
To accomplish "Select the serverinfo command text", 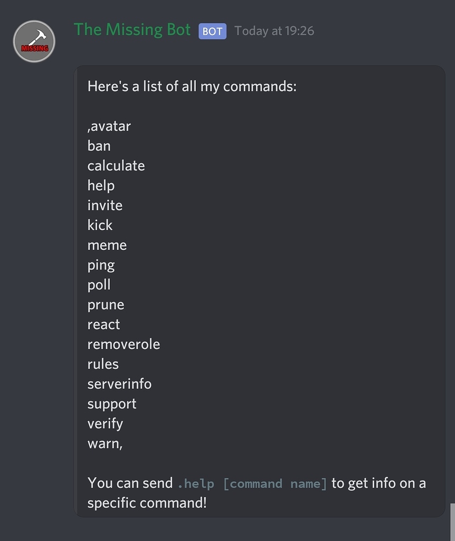I will pos(119,384).
